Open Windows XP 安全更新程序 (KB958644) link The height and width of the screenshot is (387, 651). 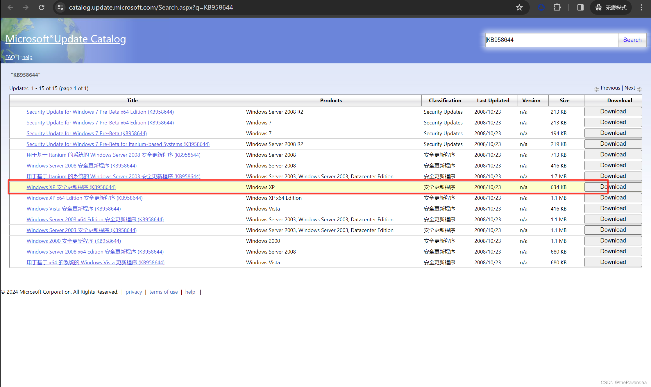tap(71, 187)
